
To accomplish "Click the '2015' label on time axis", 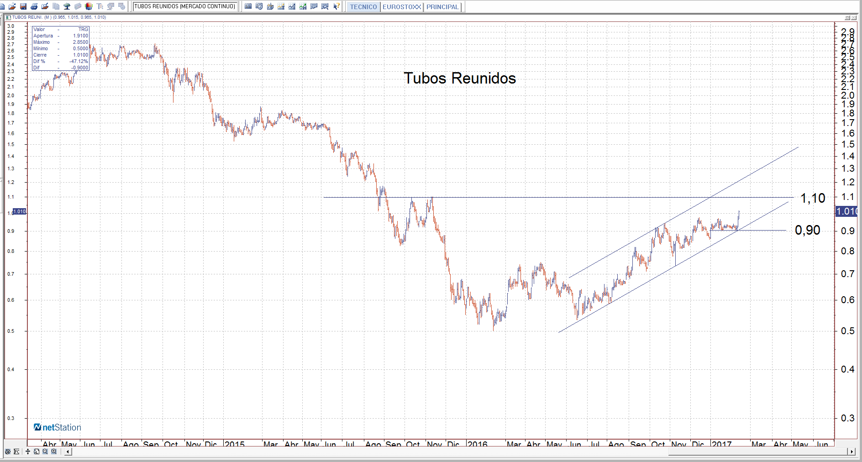I will 235,444.
